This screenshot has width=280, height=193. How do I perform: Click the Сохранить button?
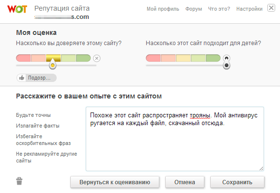[x=237, y=182]
